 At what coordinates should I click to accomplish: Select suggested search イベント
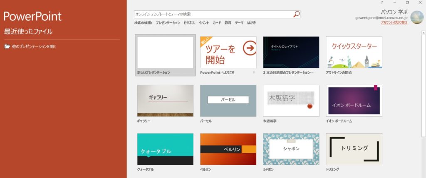coord(204,23)
